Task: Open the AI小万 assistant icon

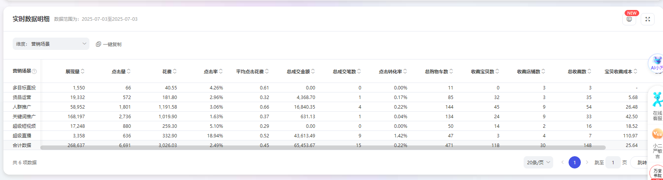Action: pyautogui.click(x=657, y=62)
